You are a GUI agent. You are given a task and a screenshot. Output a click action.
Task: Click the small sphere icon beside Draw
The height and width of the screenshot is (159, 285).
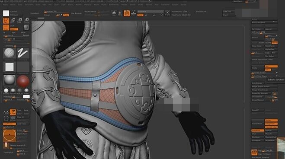[x=26, y=27]
